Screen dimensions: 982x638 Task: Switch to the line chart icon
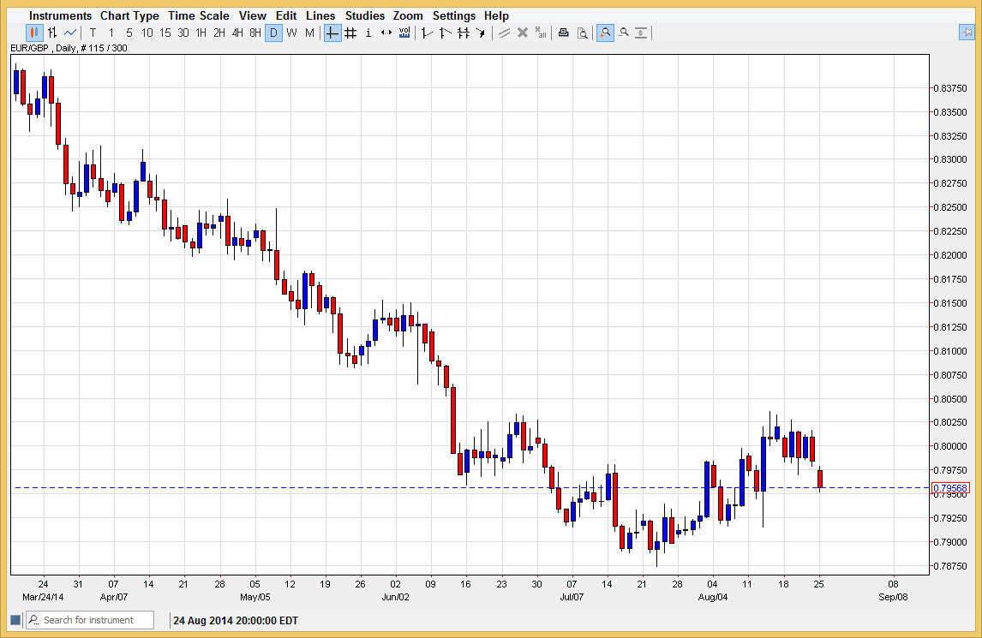(70, 33)
